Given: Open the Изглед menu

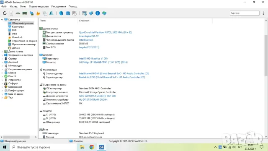Looking at the screenshot, I should [13, 7].
